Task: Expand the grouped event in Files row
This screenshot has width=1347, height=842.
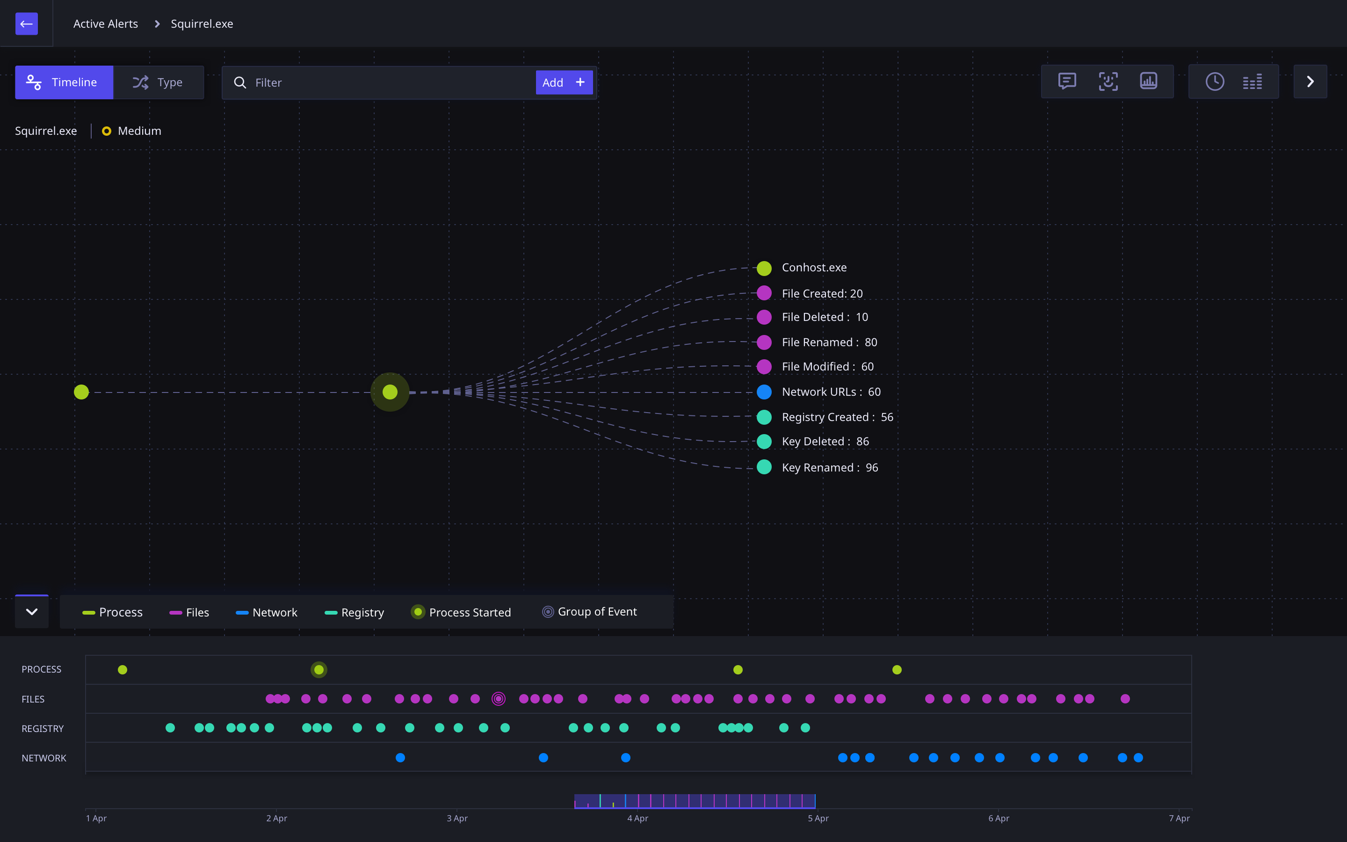Action: click(x=498, y=699)
